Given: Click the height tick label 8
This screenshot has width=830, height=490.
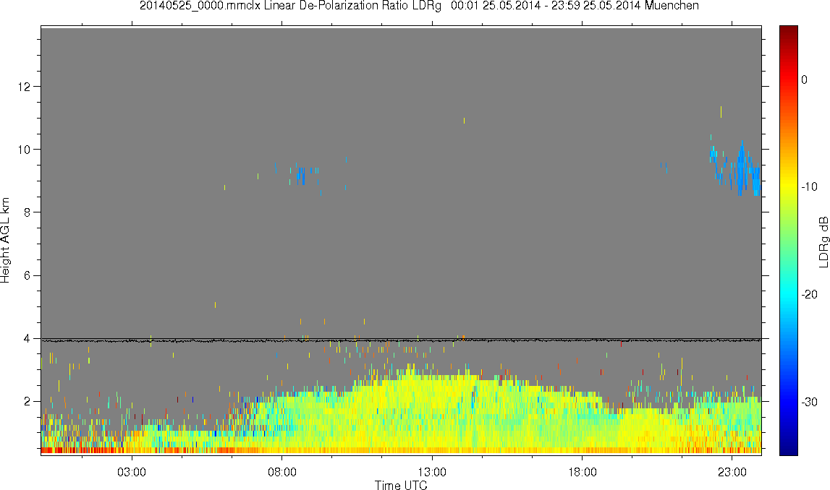Looking at the screenshot, I should [26, 212].
